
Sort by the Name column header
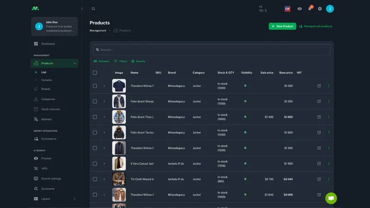click(x=134, y=73)
